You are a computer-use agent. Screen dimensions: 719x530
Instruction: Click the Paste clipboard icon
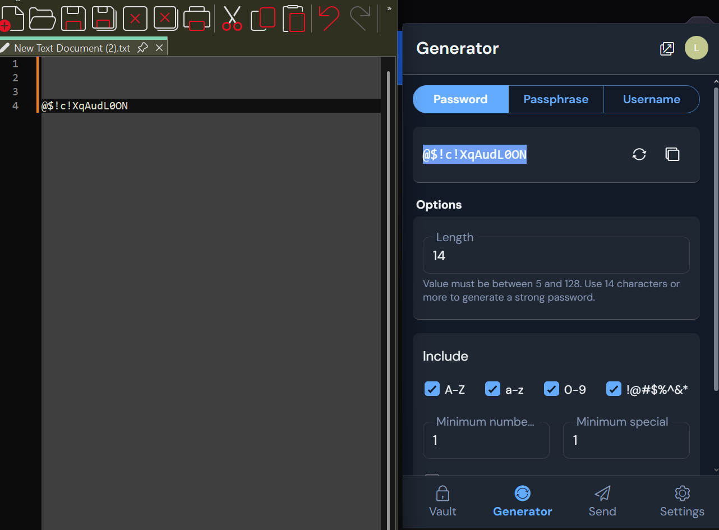(x=294, y=19)
